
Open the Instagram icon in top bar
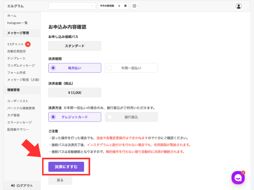coord(134,6)
